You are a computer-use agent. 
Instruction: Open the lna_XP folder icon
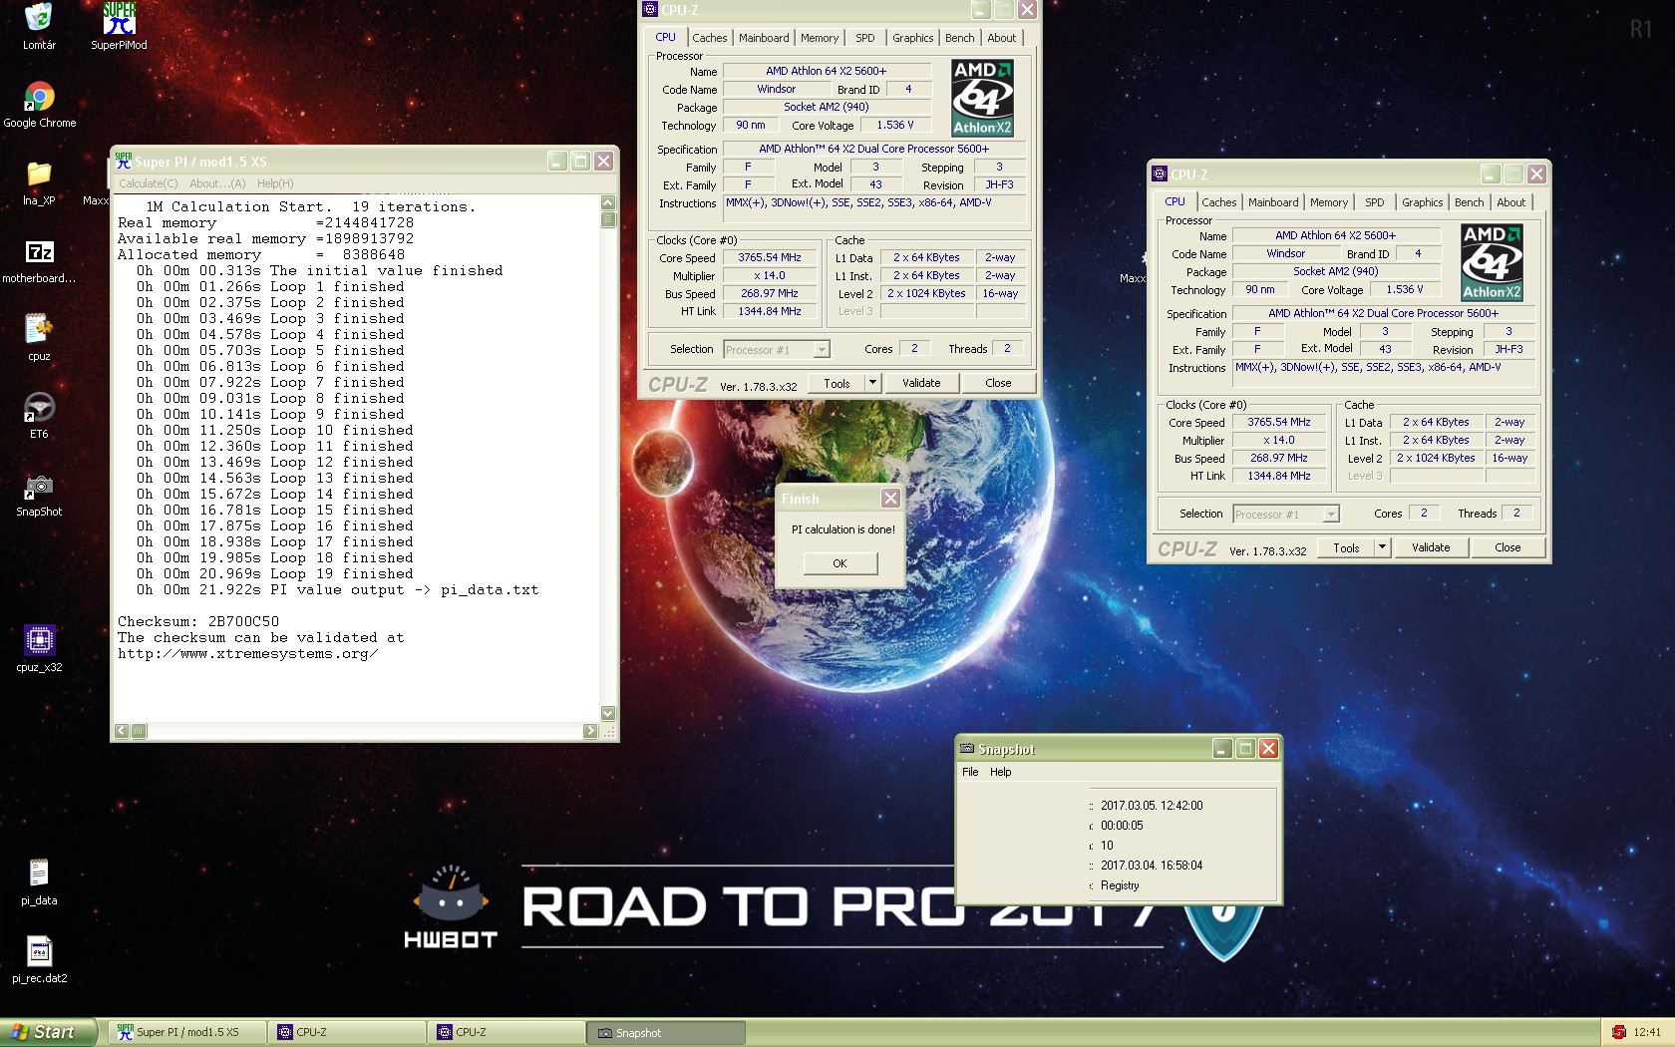39,174
